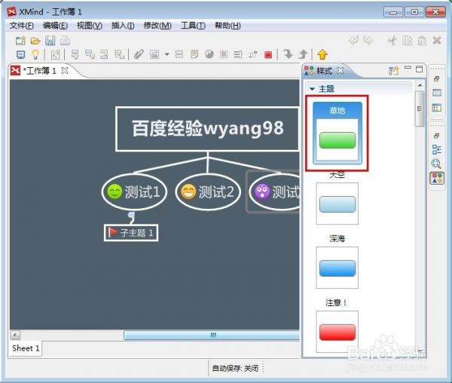This screenshot has width=452, height=383.
Task: Apply the green 草地 theme thumbnail
Action: [x=337, y=133]
